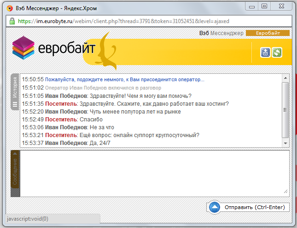This screenshot has height=228, width=297.
Task: Click the Отправить (Ctrl-Enter) button
Action: 248,207
